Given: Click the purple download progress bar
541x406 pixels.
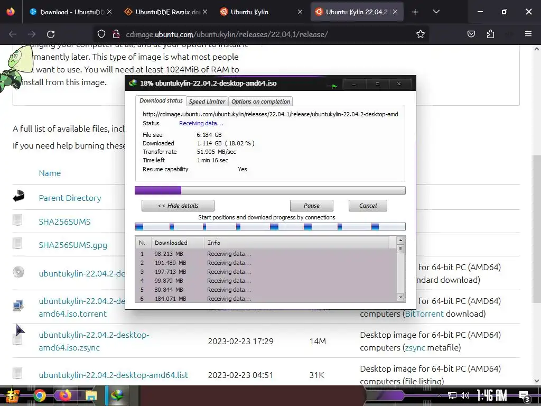Looking at the screenshot, I should click(270, 190).
